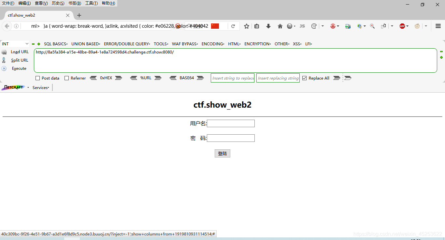Click the JS toggle icon on toolbar
Image resolution: width=445 pixels, height=240 pixels.
click(x=302, y=26)
